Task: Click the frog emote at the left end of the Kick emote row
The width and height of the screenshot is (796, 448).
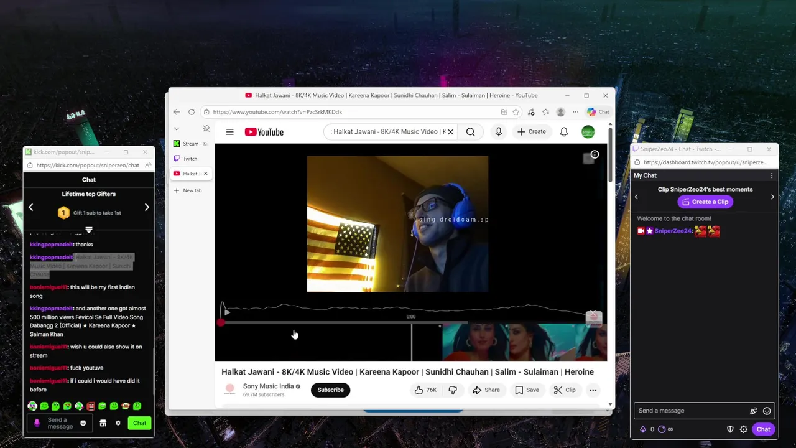Action: 32,406
